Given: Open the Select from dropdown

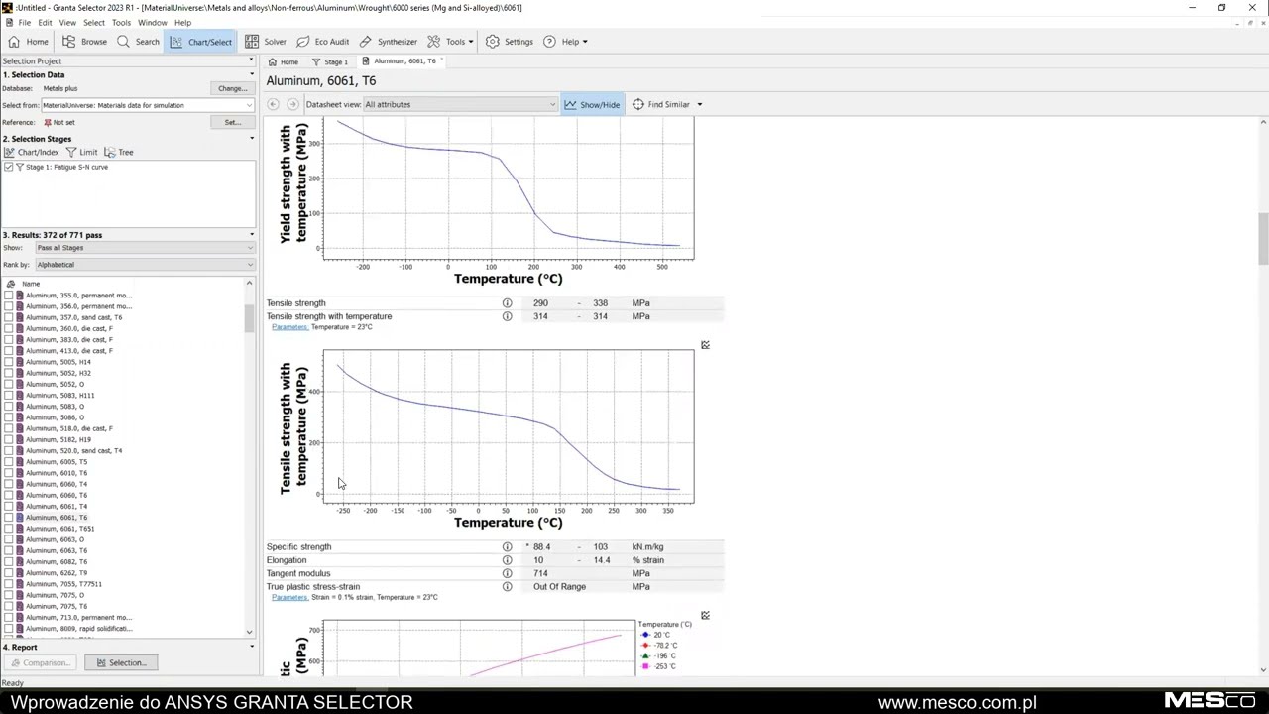Looking at the screenshot, I should (x=147, y=105).
